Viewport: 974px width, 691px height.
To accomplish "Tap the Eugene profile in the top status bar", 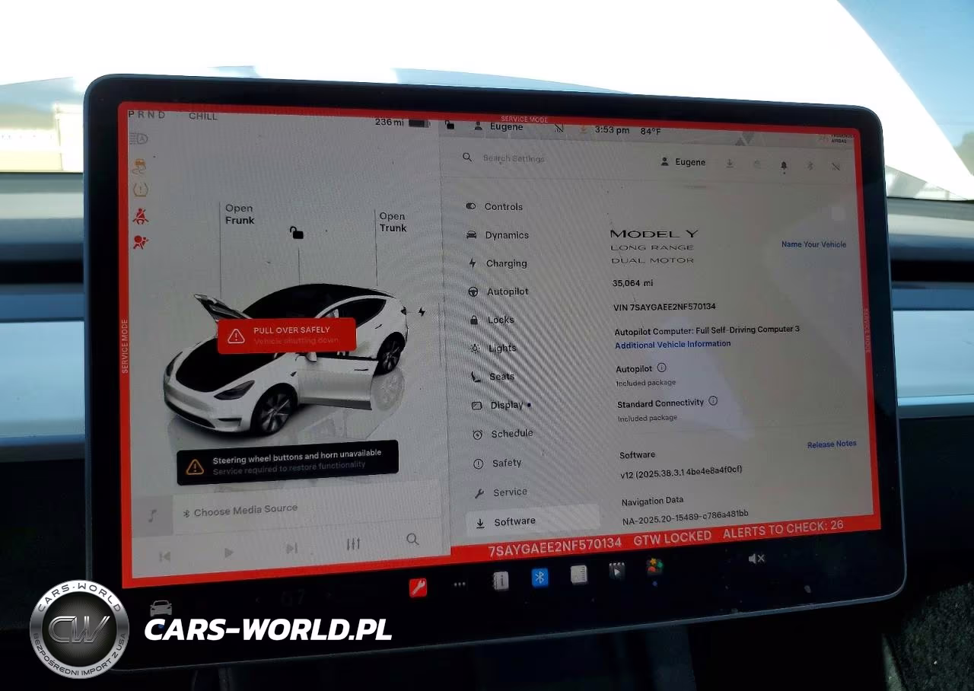I will click(x=498, y=126).
